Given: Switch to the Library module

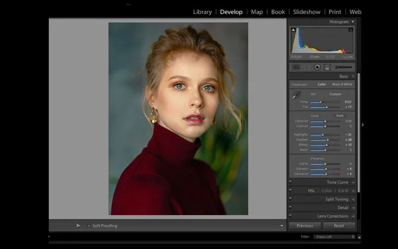Looking at the screenshot, I should tap(202, 12).
